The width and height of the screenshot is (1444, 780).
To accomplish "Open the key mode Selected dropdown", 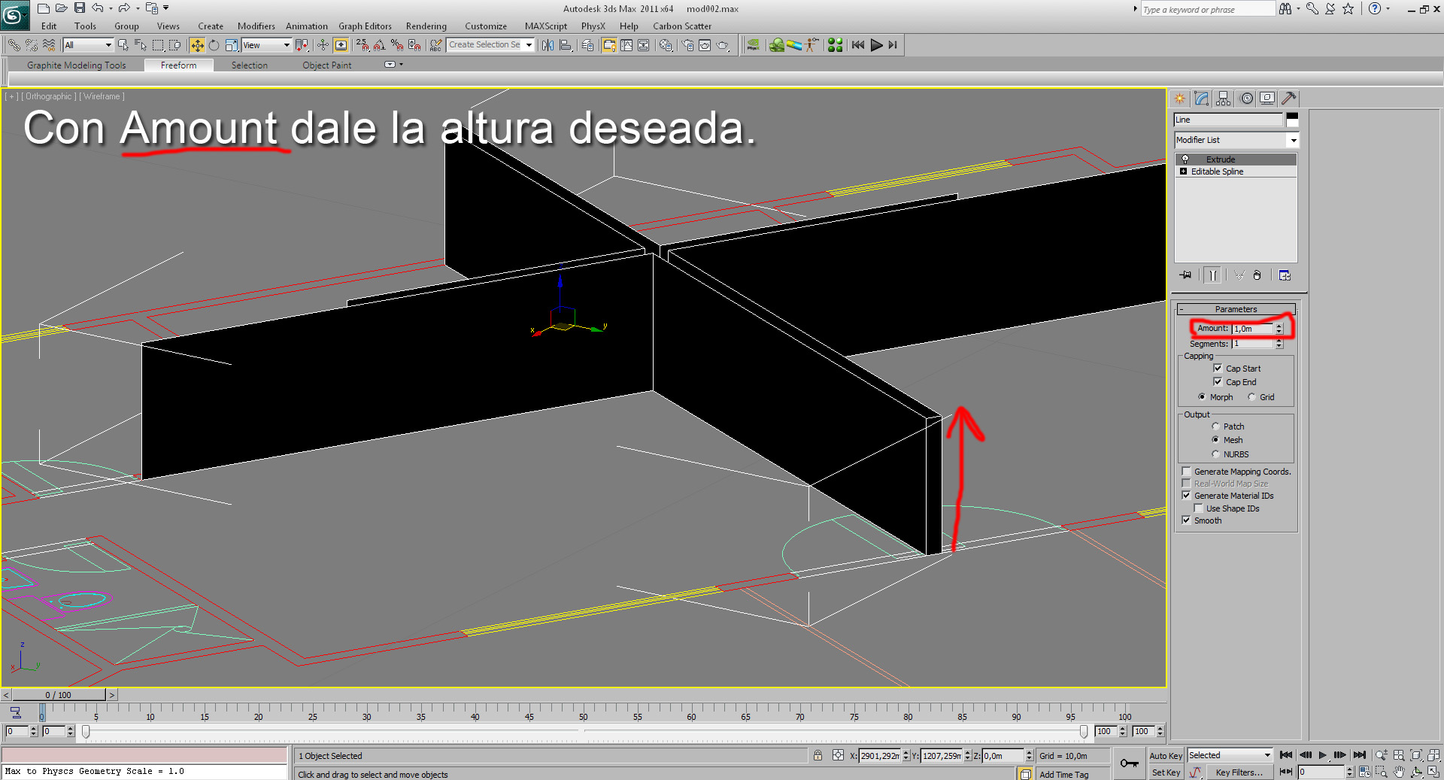I will (x=1230, y=755).
